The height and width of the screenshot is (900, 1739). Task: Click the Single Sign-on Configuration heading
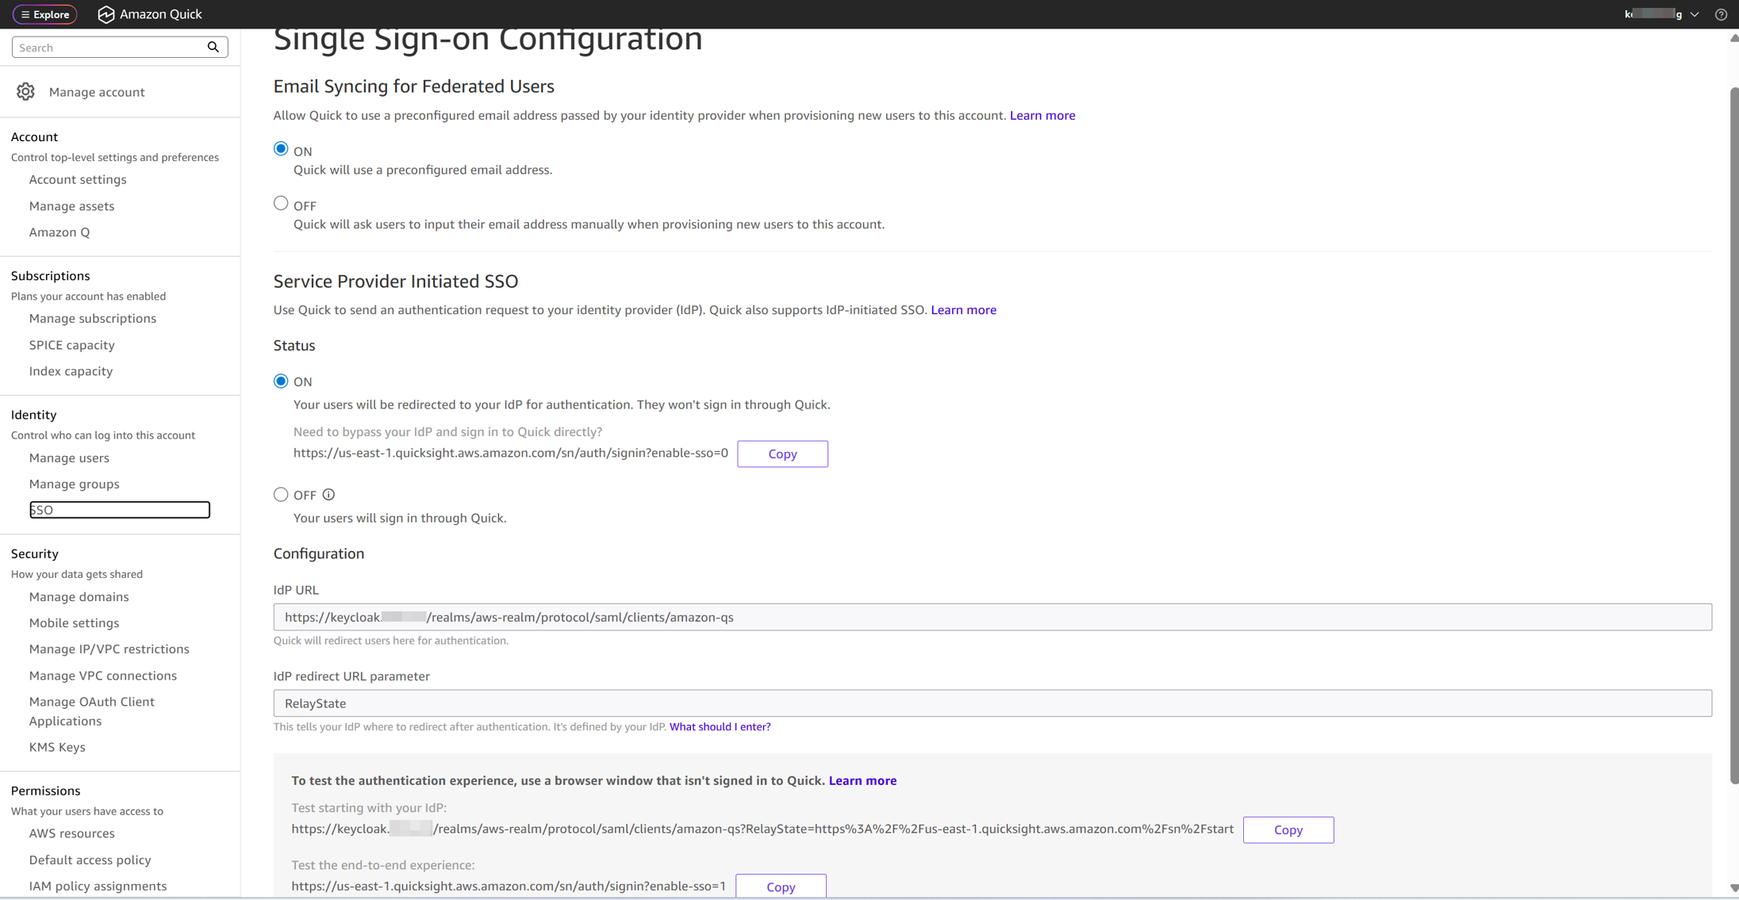[488, 40]
